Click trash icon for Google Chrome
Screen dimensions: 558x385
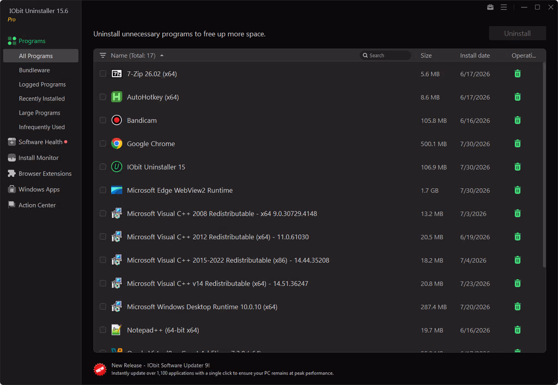point(518,144)
